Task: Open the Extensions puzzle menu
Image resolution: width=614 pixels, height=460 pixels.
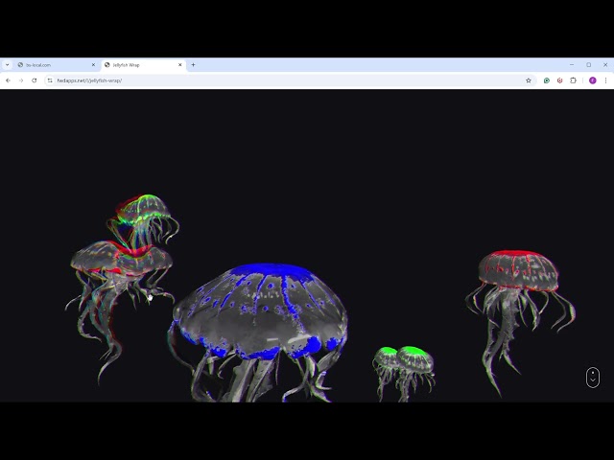Action: [x=573, y=80]
